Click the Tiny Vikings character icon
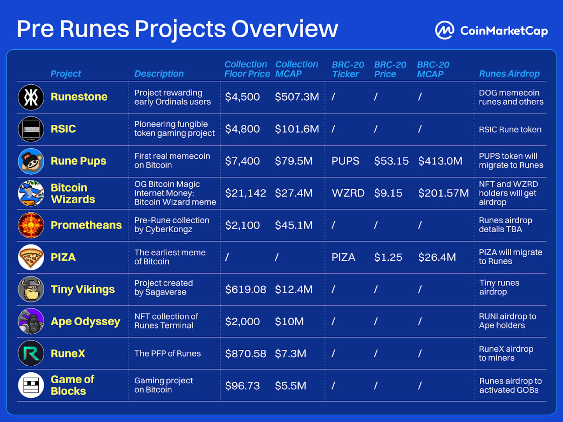563x422 pixels. pos(31,289)
